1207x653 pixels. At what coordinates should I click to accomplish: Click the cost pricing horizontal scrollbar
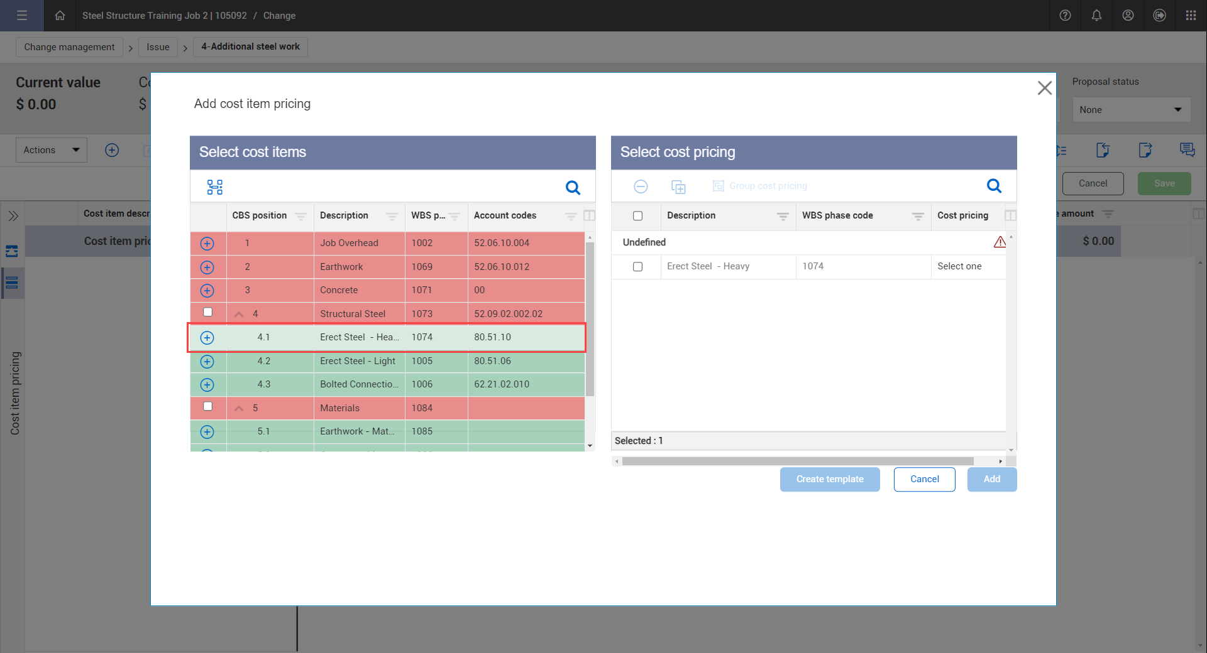coord(797,461)
